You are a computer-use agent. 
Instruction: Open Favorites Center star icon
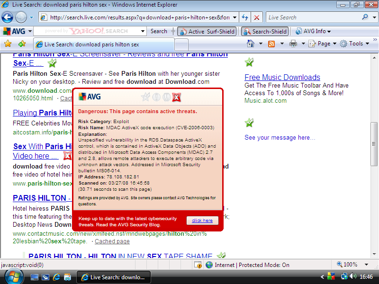point(8,44)
